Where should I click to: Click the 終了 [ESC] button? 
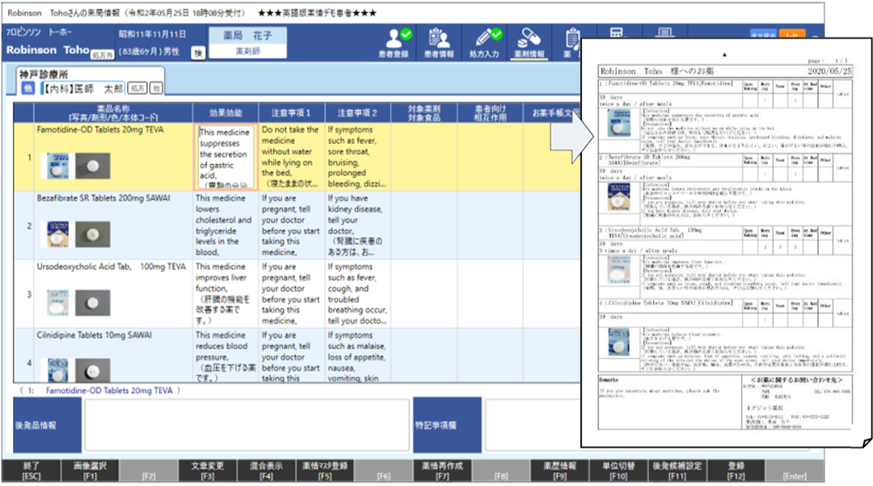coord(32,471)
